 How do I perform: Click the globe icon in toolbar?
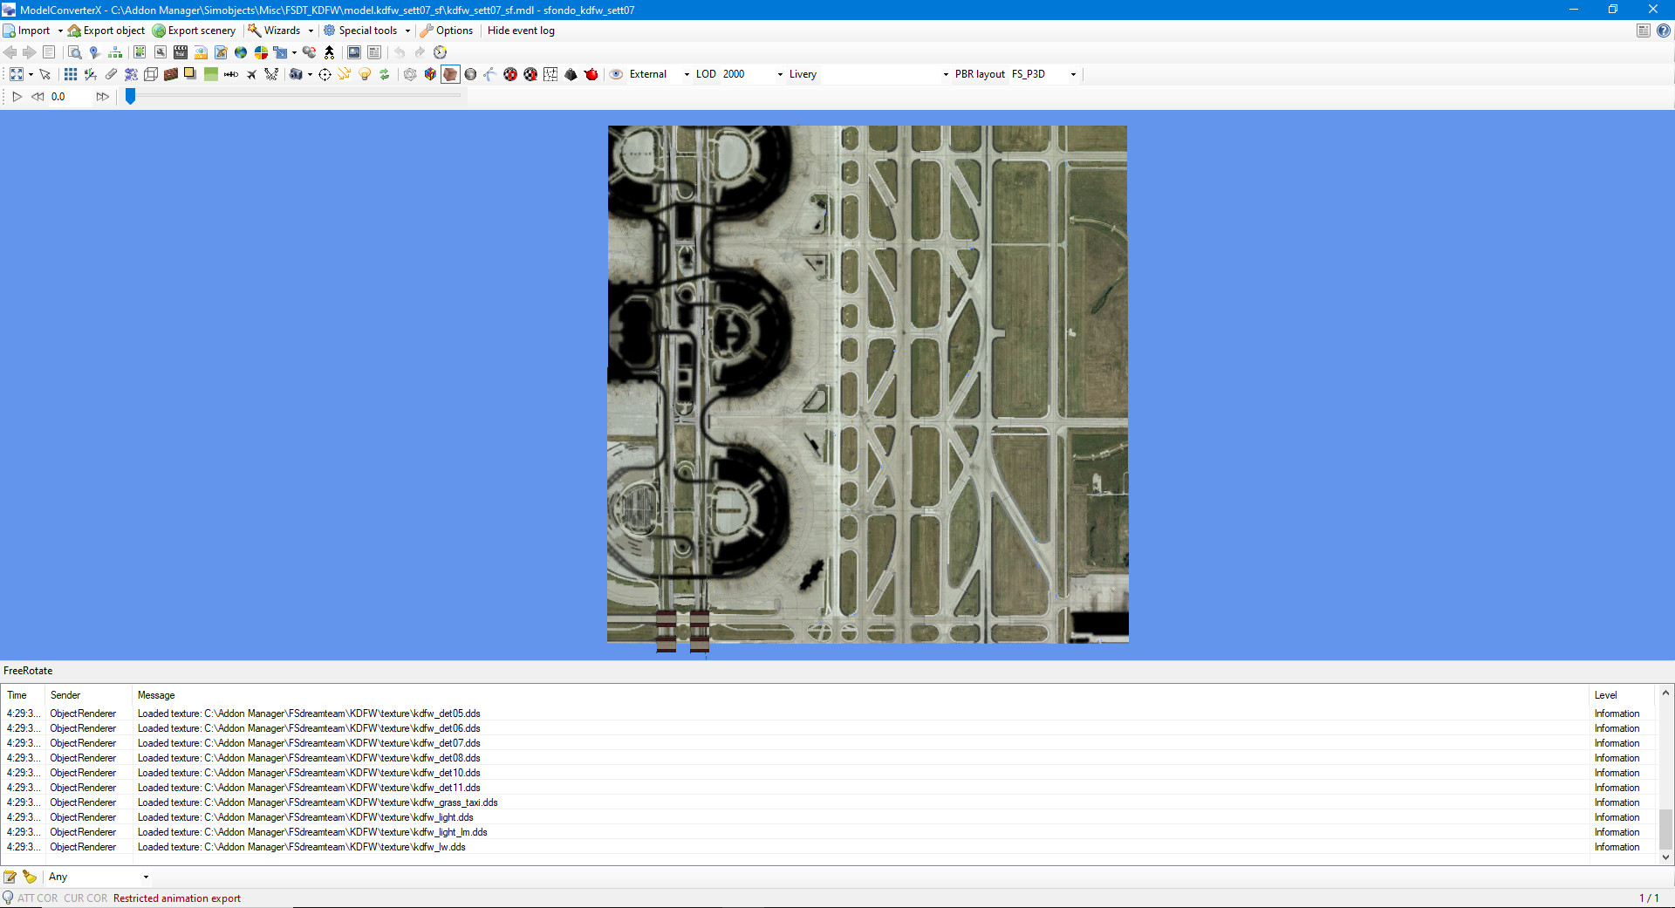(x=241, y=52)
